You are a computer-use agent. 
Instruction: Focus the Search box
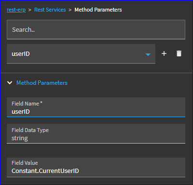pyautogui.click(x=96, y=29)
